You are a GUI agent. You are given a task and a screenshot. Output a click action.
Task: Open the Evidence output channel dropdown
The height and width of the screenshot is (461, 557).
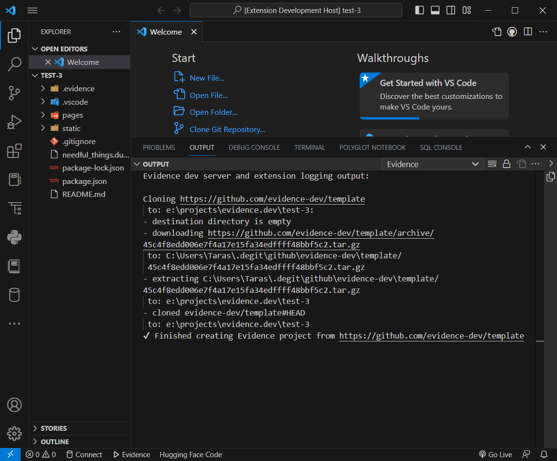tap(432, 164)
